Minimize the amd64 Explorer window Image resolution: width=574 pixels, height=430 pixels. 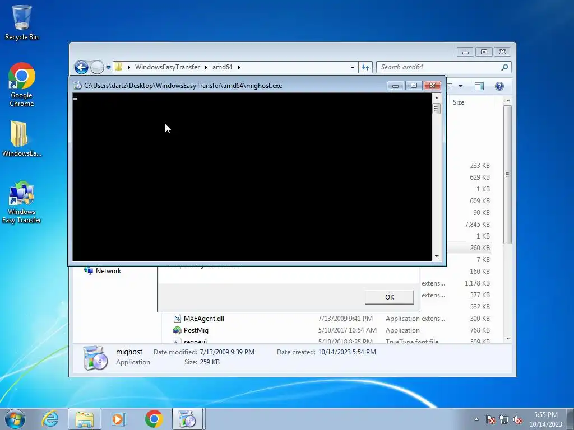pyautogui.click(x=465, y=52)
